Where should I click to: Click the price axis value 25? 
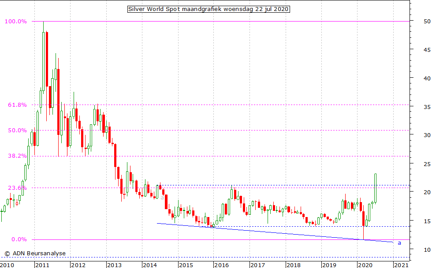click(x=427, y=164)
